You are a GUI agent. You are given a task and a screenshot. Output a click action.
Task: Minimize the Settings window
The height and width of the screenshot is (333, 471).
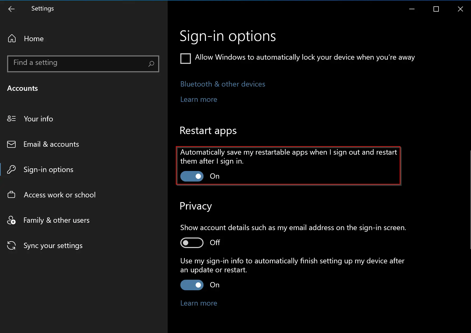(x=412, y=9)
